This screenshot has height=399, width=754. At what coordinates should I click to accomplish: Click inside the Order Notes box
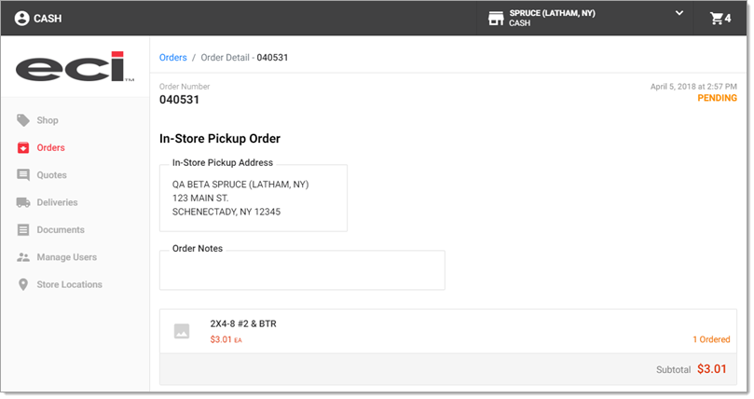[x=302, y=270]
